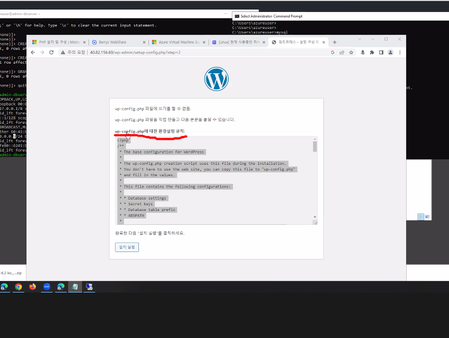449x338 pixels.
Task: Open the second Edge icon on taskbar
Action: pos(61,286)
